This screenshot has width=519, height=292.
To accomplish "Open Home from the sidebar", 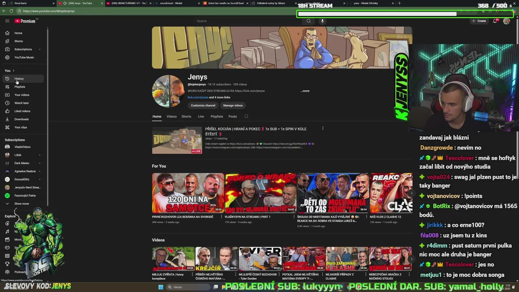I will click(x=24, y=33).
